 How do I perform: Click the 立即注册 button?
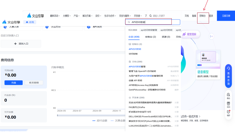click(x=226, y=16)
